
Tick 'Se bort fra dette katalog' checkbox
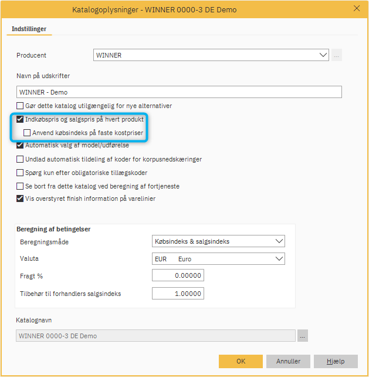(21, 186)
